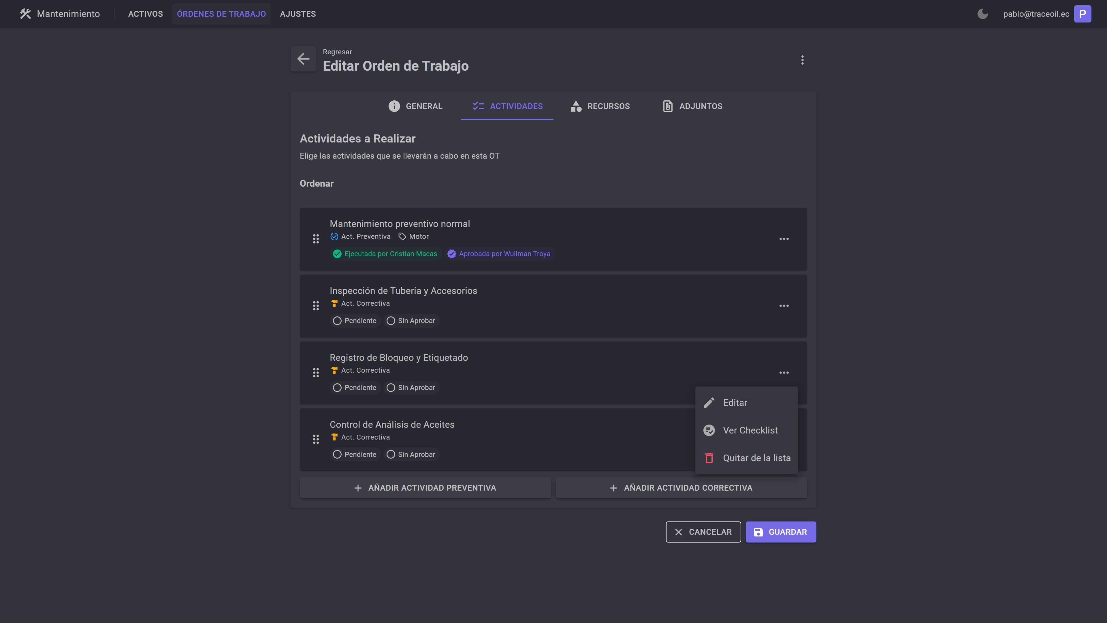
Task: Click Añadir Actividad Preventiva button
Action: click(x=425, y=488)
